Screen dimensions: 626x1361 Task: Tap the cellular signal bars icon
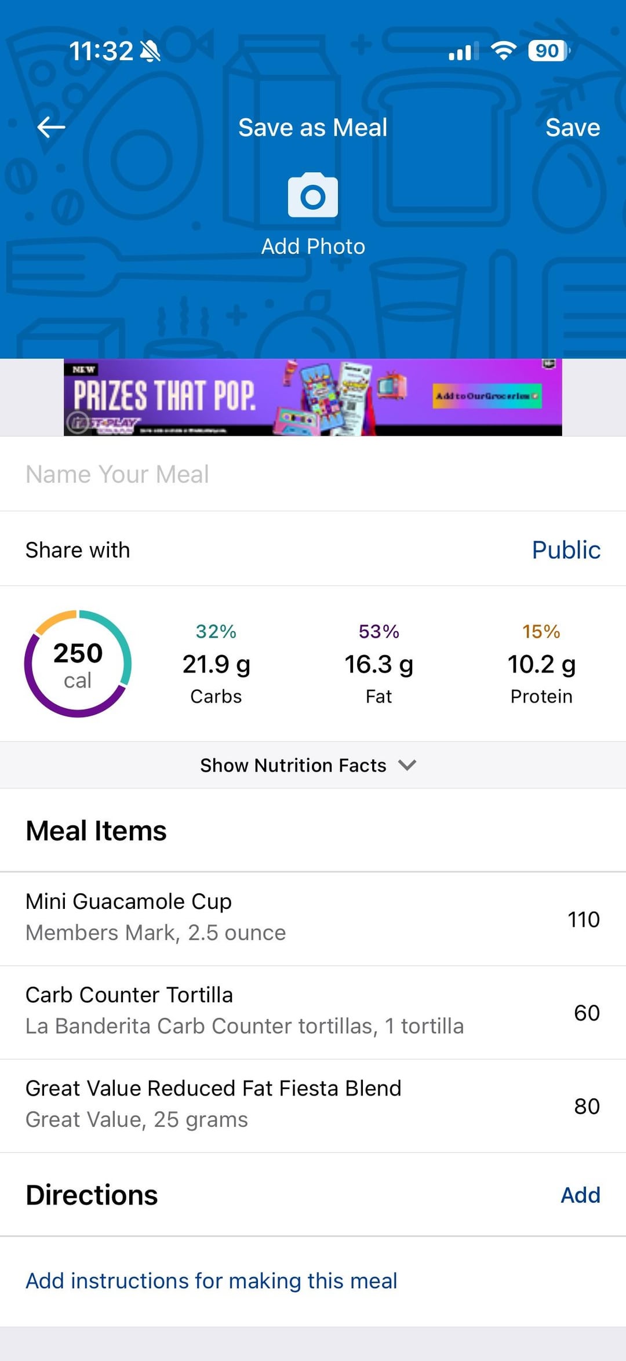463,52
